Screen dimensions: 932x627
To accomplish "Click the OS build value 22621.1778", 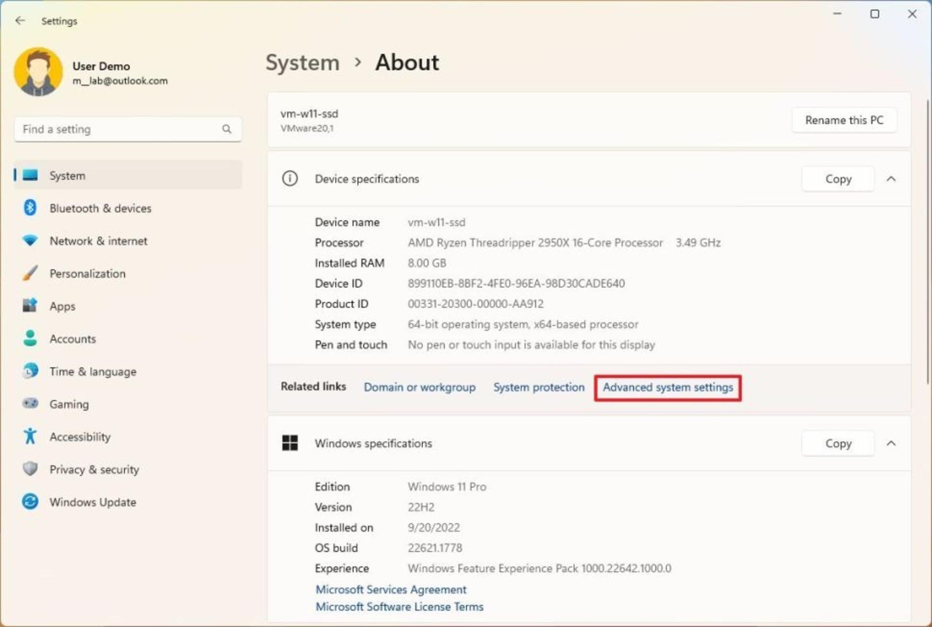I will pyautogui.click(x=434, y=548).
